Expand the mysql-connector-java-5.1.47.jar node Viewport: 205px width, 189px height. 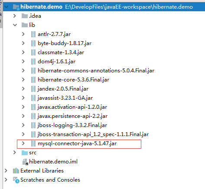tap(23, 143)
